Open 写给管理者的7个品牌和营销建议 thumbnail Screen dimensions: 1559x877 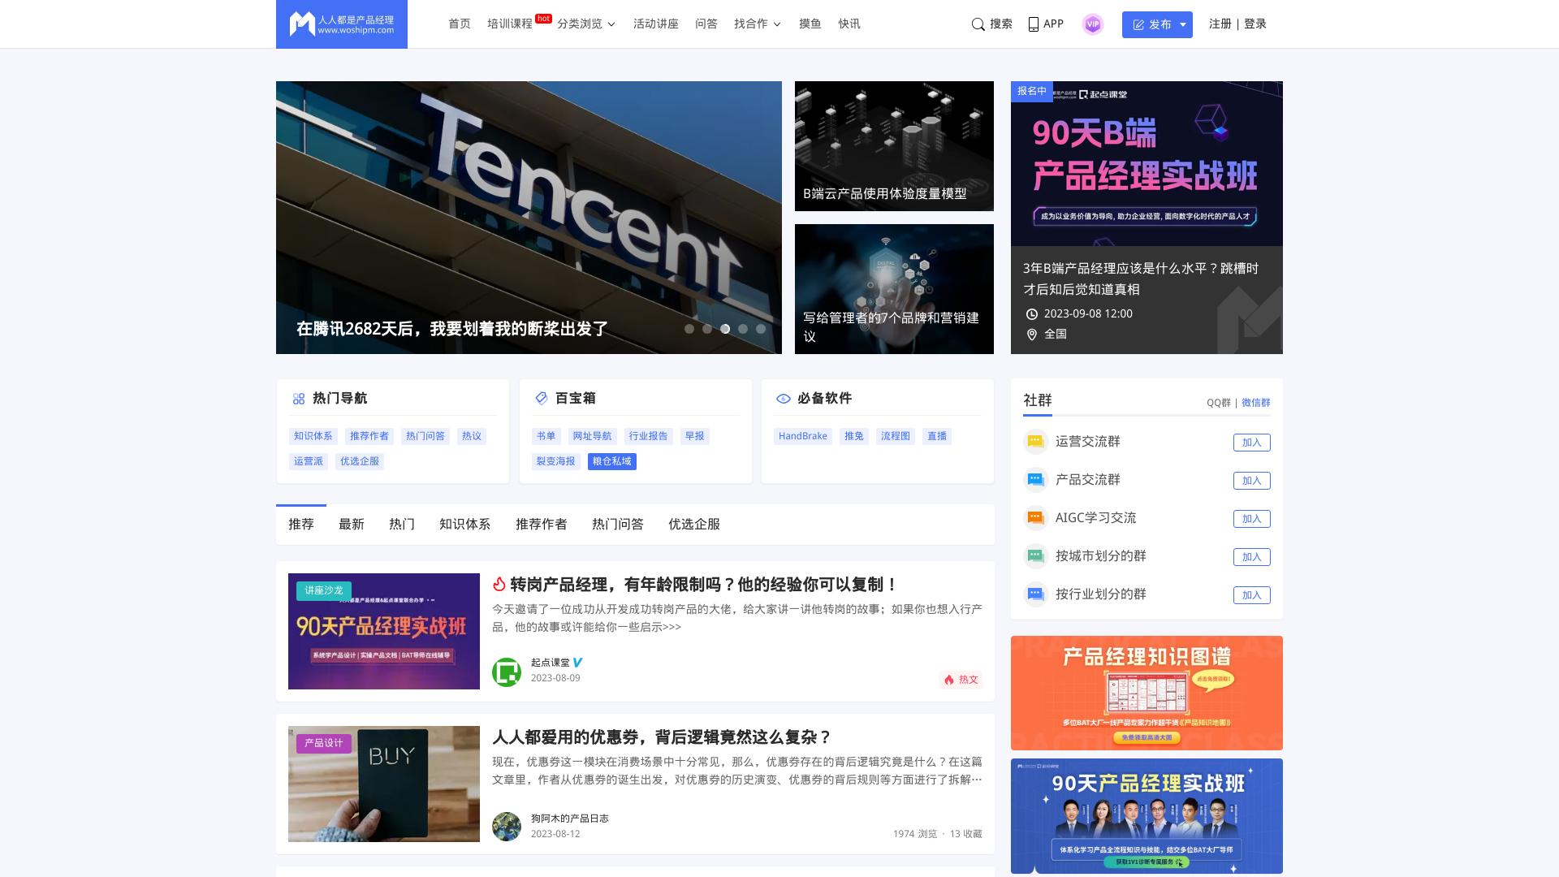click(894, 289)
